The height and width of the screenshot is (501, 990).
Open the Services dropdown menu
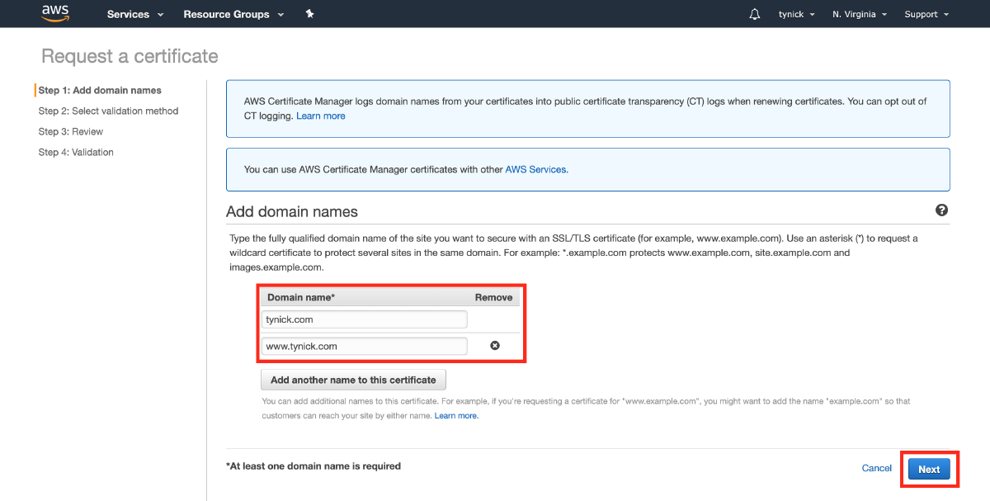pos(135,14)
